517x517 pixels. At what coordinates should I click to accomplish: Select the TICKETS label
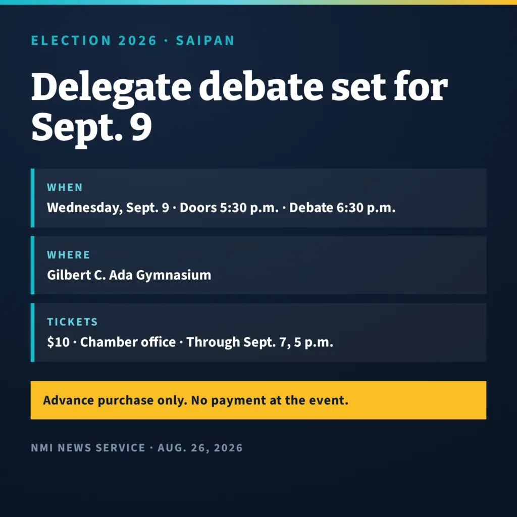tap(72, 322)
